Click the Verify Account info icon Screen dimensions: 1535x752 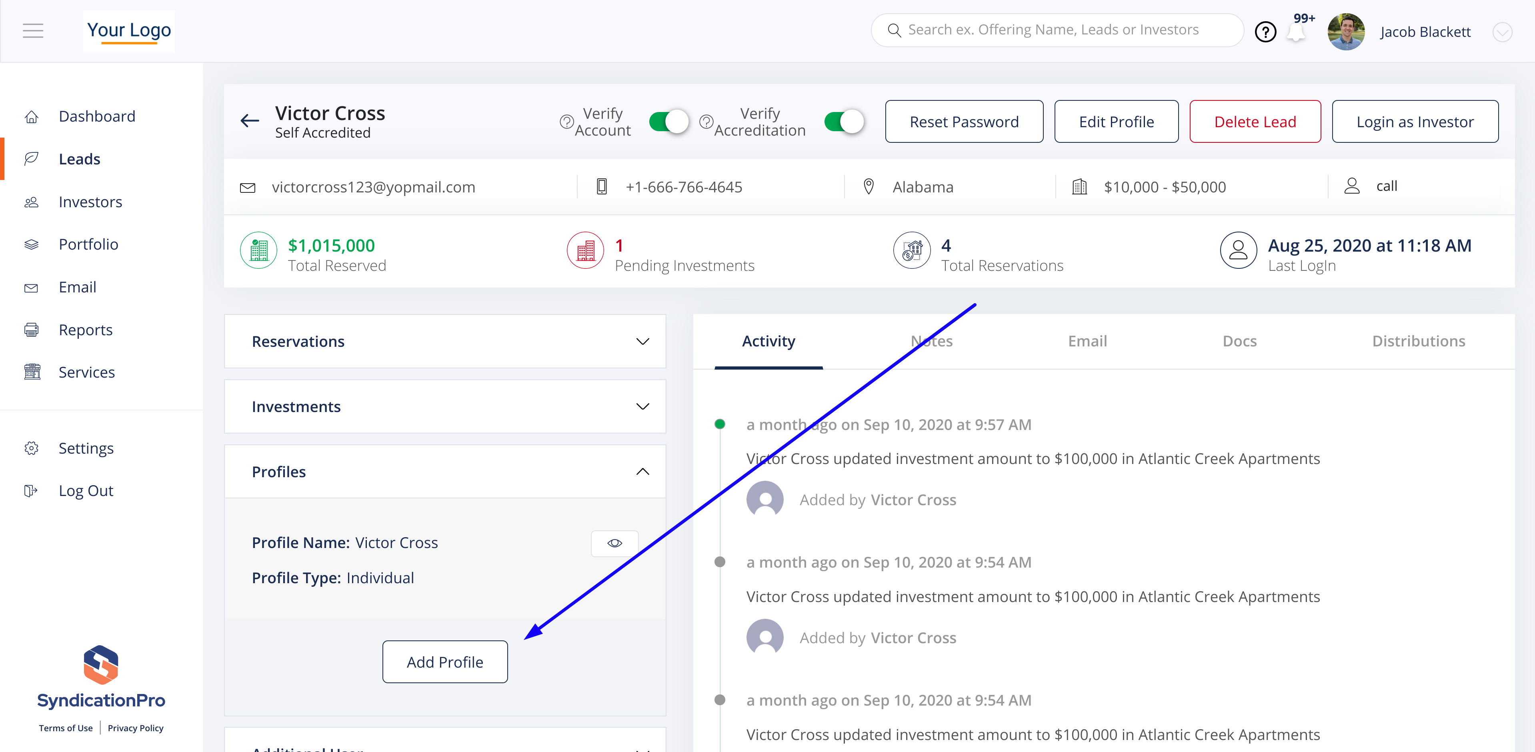click(566, 122)
